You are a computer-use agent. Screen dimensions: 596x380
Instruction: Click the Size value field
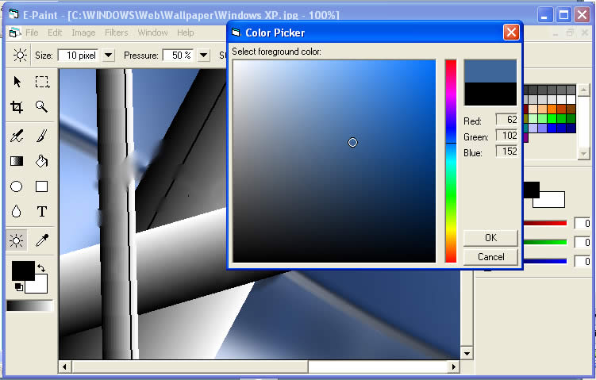(x=79, y=56)
